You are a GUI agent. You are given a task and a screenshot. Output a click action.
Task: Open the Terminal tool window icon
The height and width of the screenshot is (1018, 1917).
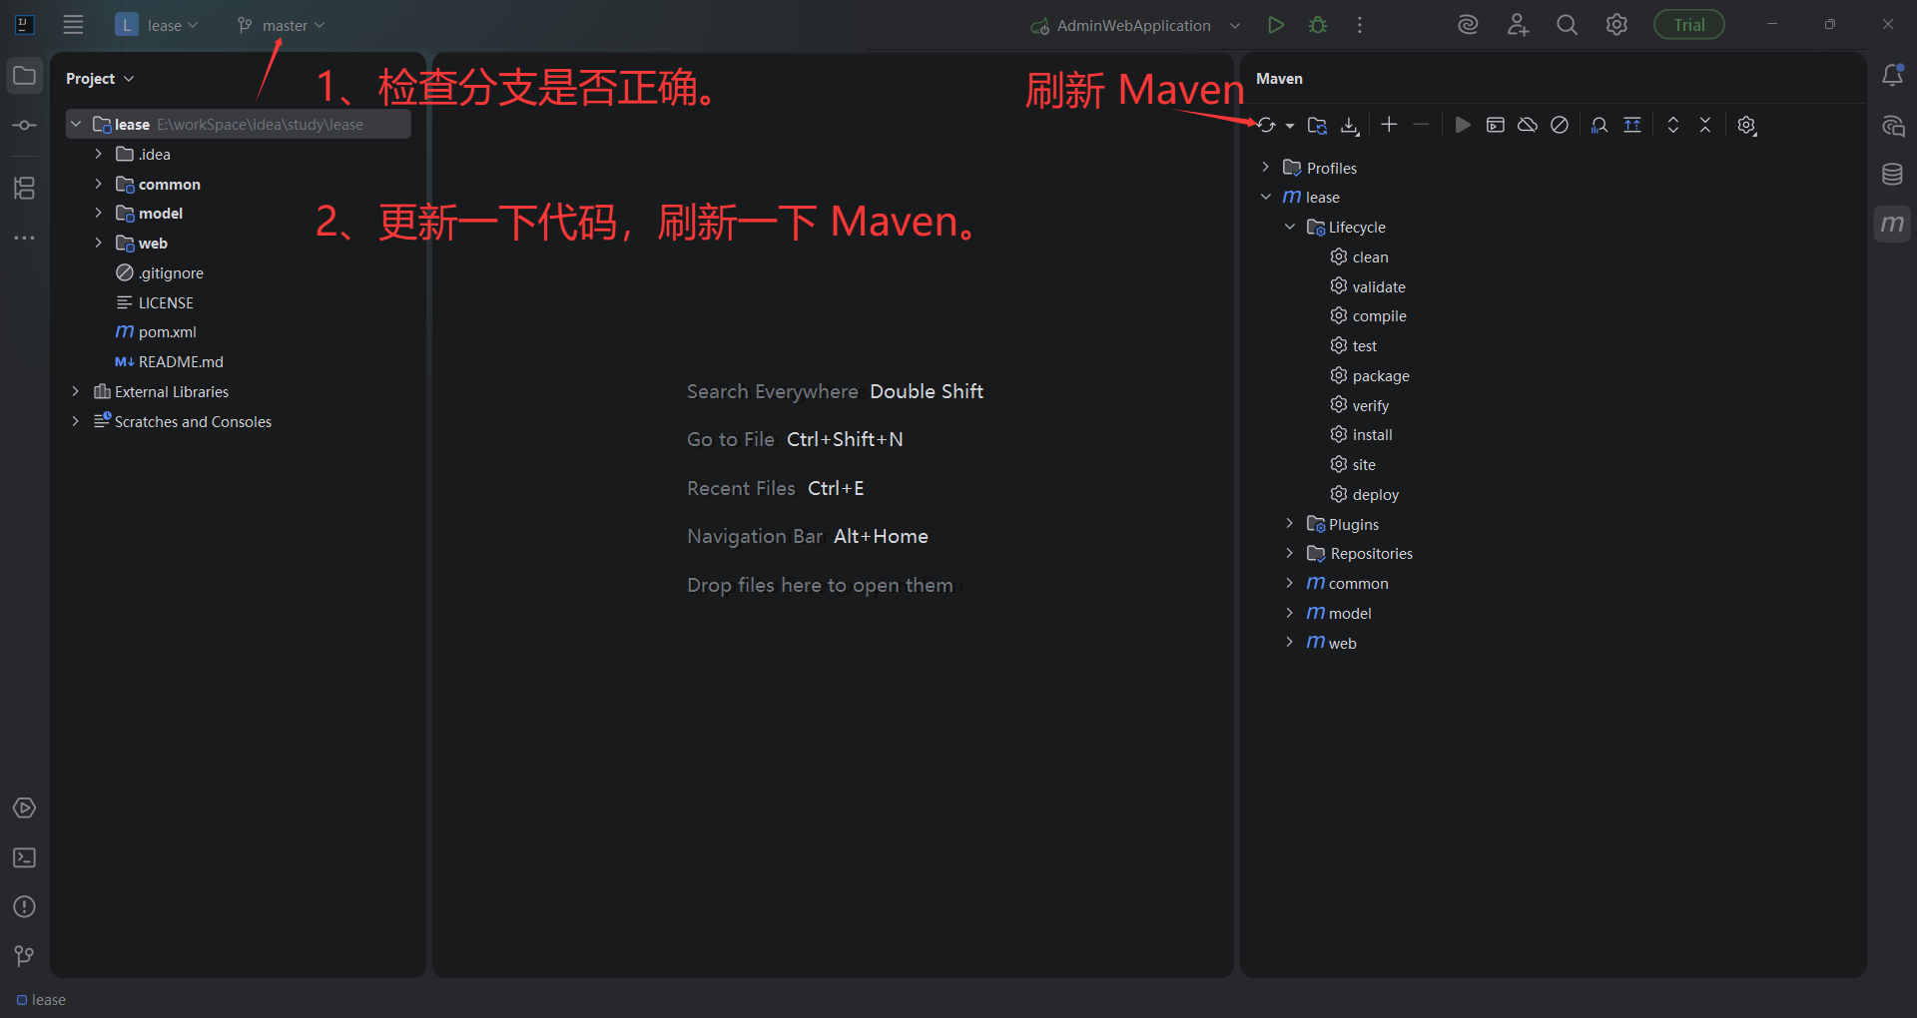click(25, 857)
